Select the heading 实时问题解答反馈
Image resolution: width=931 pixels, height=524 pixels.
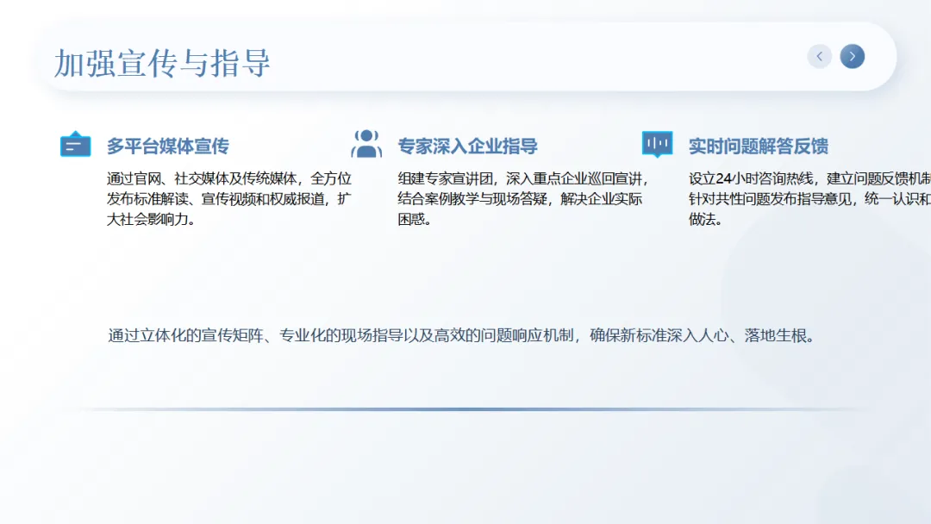pyautogui.click(x=759, y=146)
